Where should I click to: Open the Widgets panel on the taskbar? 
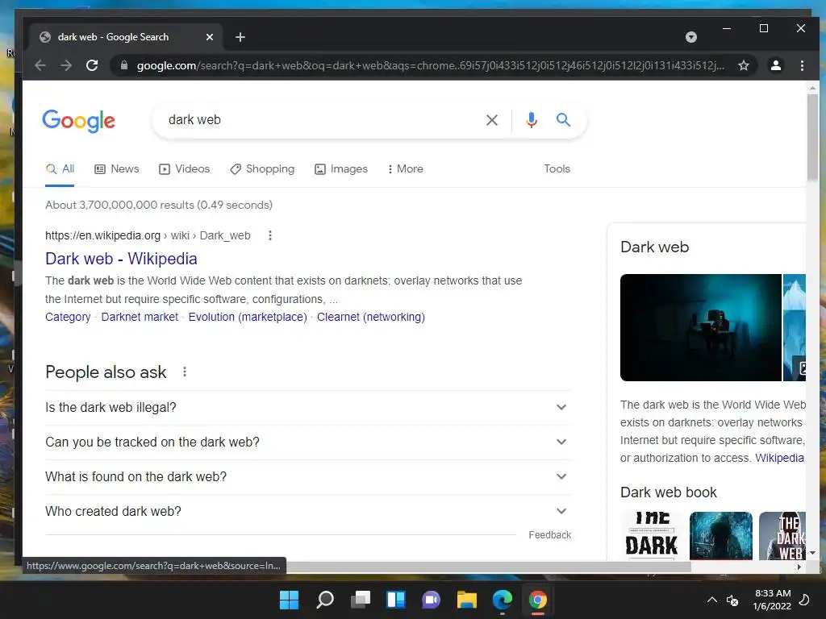click(395, 600)
